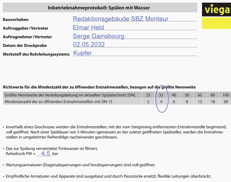Click the value 18 under DN 80
231x182 pixels.
(212, 101)
